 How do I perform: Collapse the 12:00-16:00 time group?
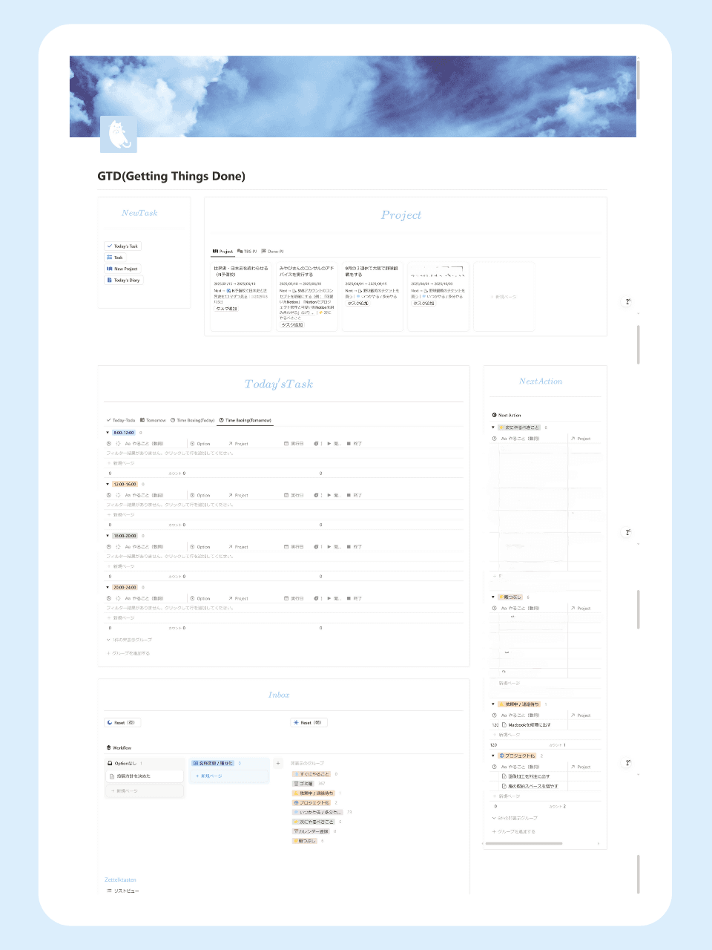pyautogui.click(x=108, y=484)
